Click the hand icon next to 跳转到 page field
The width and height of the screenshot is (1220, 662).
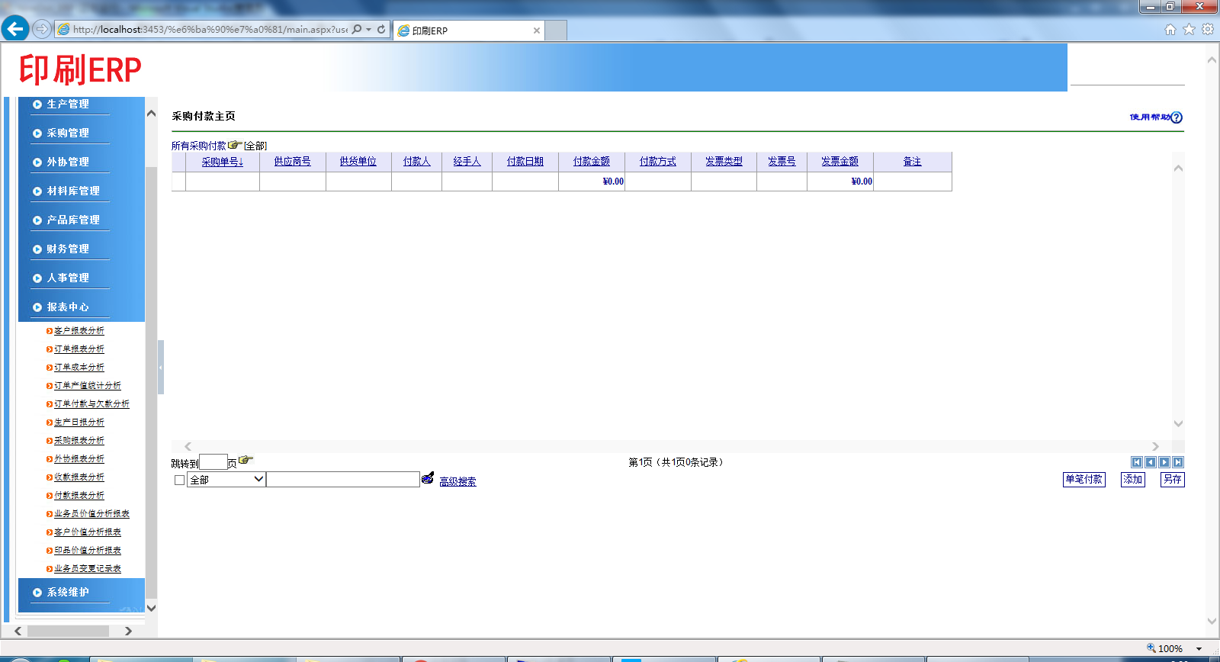click(246, 460)
